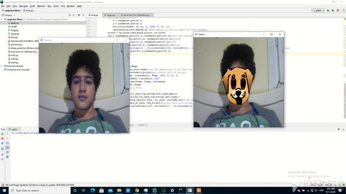Click the taskbar search box
This screenshot has width=346, height=194.
[x=39, y=190]
